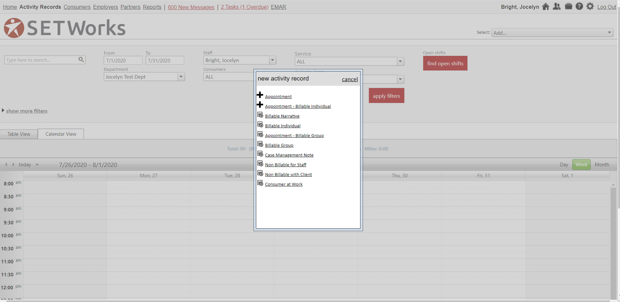620x302 pixels.
Task: Click the home house icon in header
Action: [x=546, y=6]
